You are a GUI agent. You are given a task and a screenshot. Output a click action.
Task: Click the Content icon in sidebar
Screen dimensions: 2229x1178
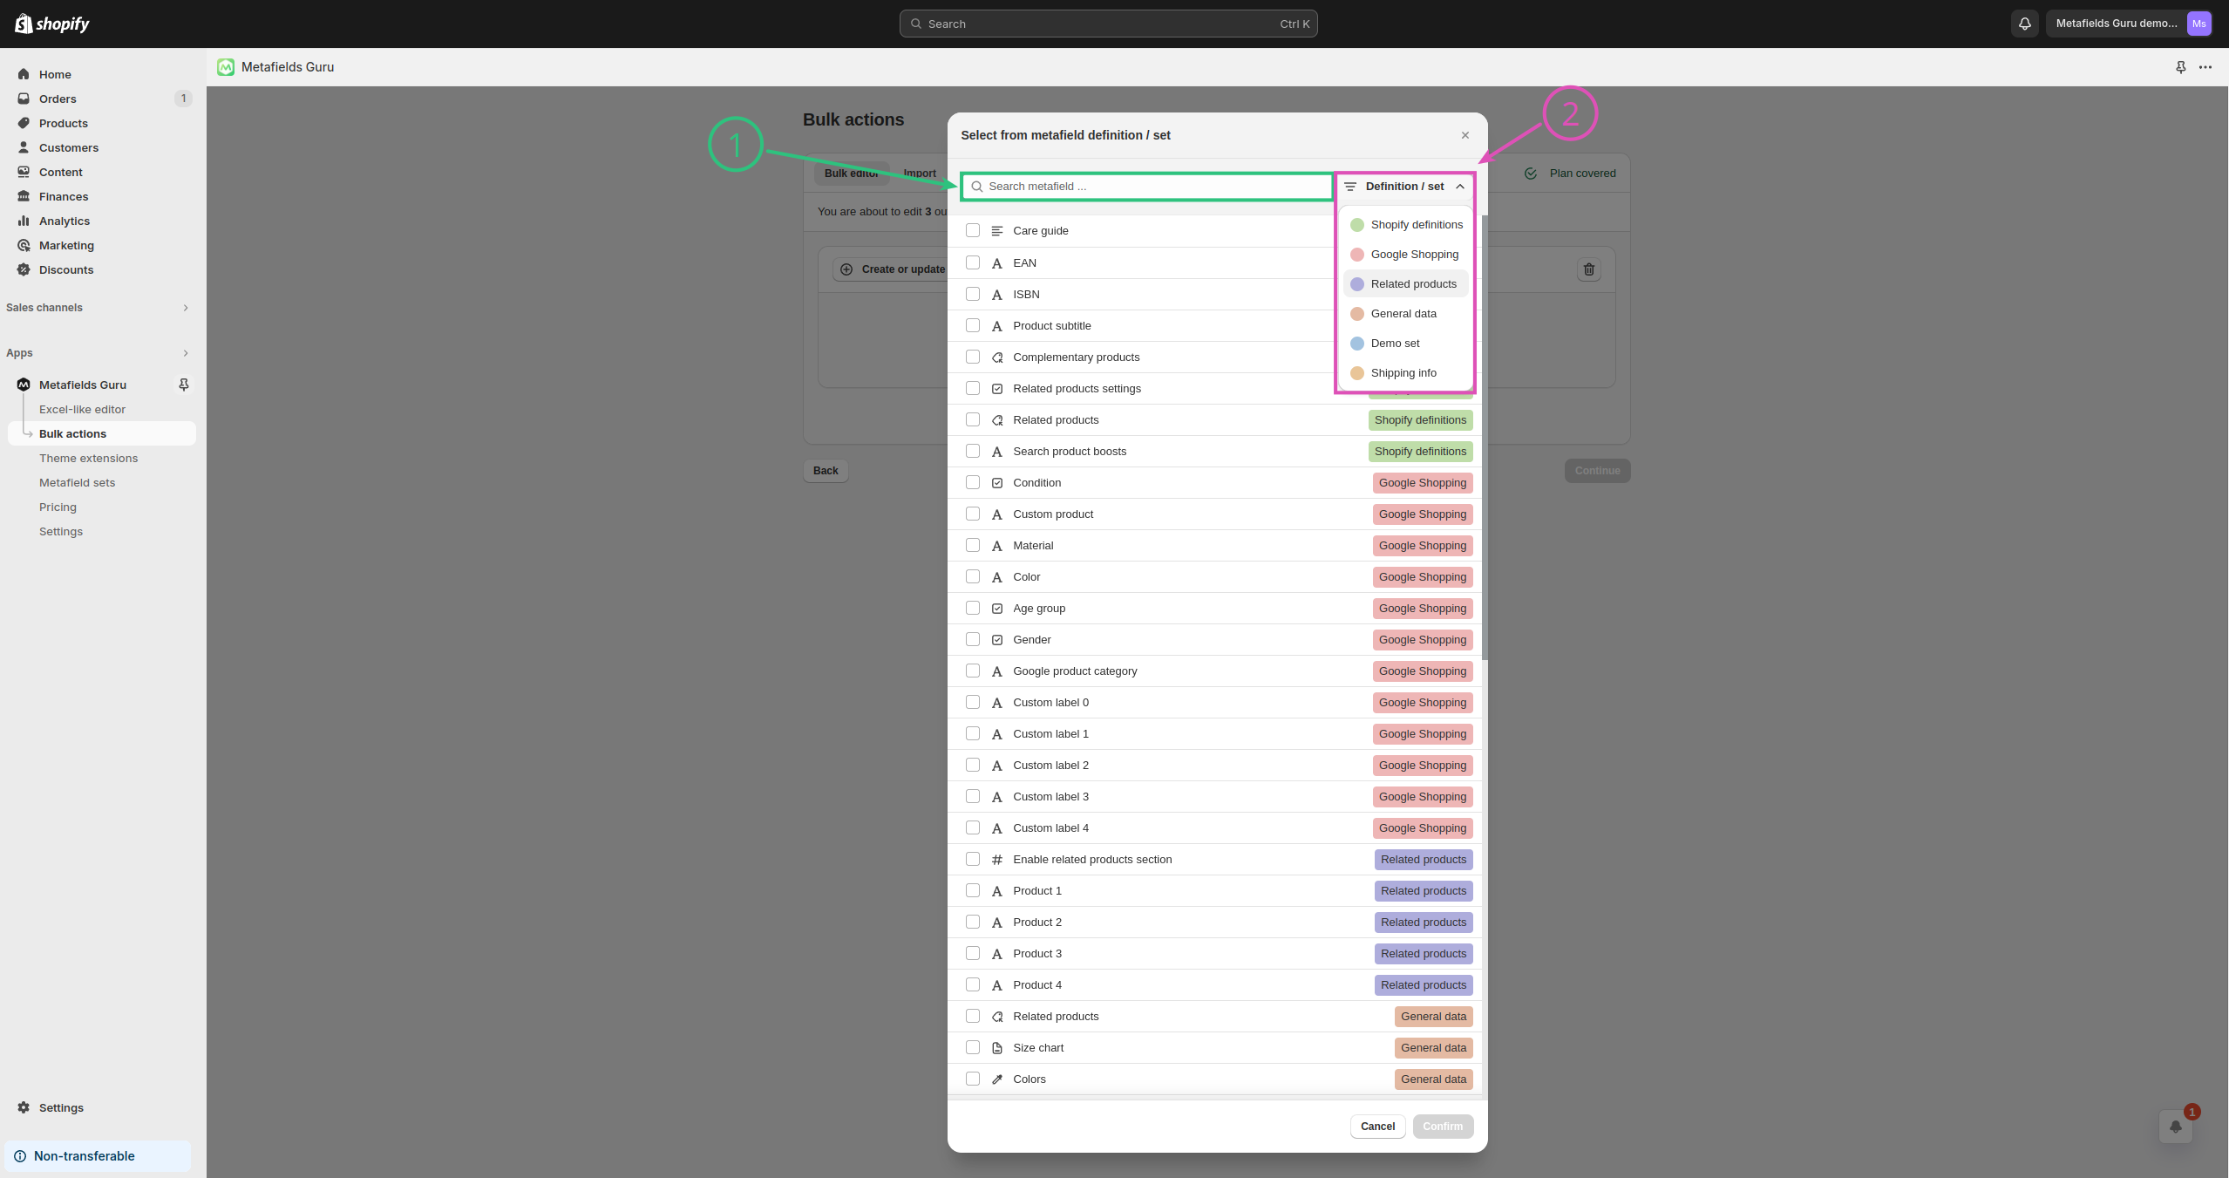tap(24, 172)
